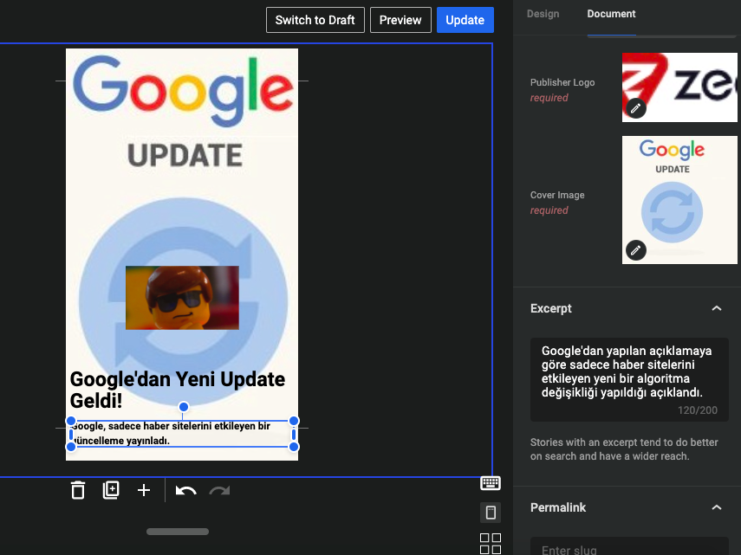Duplicate the page using the copy icon
The height and width of the screenshot is (555, 741).
[111, 490]
